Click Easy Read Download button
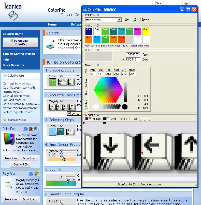Screen dimensions: 201x205 point(29,199)
